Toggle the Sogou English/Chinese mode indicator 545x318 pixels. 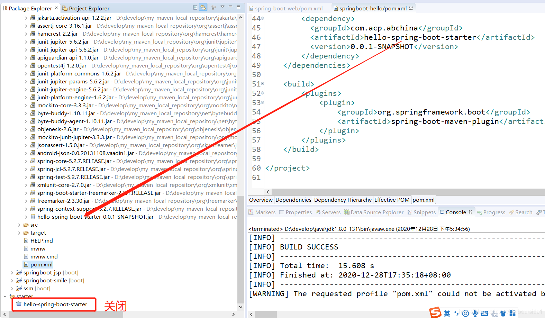[x=447, y=313]
